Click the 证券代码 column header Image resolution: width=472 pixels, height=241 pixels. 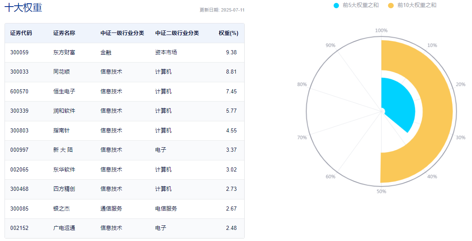(x=21, y=33)
